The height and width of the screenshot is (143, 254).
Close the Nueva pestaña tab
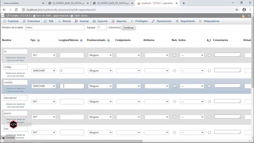tap(43, 3)
